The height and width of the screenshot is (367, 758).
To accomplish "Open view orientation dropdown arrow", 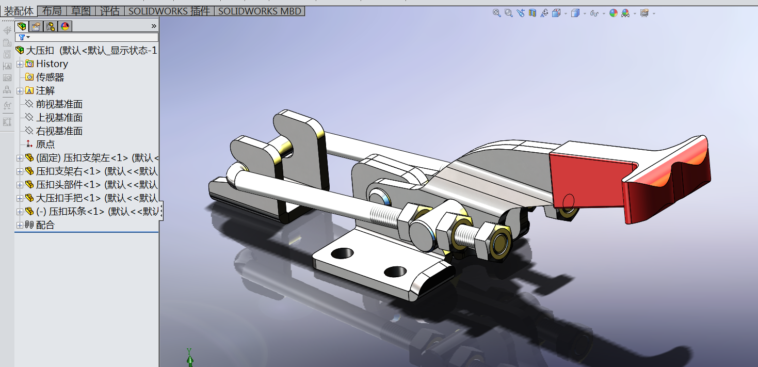I will click(x=566, y=14).
